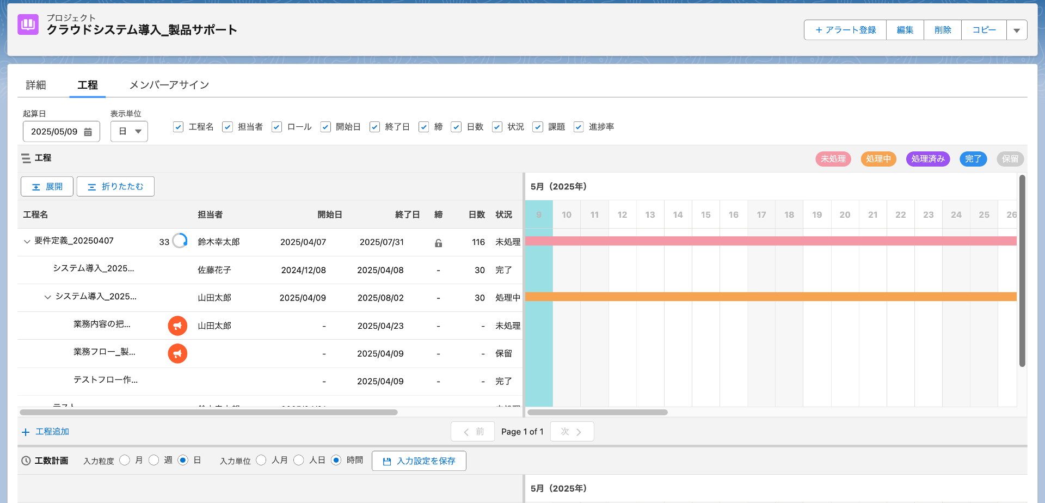This screenshot has height=503, width=1045.
Task: Open the more actions dropdown arrow next to コピー
Action: click(x=1016, y=30)
